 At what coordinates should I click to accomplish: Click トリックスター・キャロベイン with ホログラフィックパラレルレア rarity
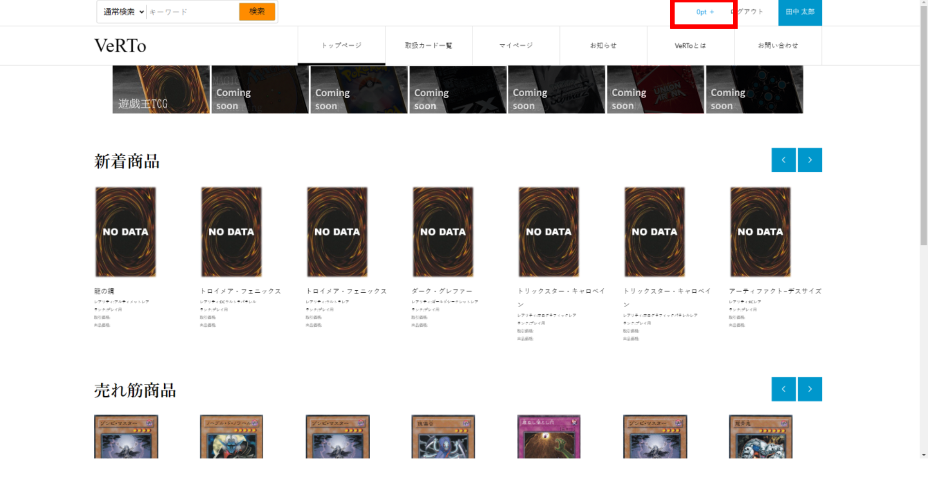(x=667, y=297)
